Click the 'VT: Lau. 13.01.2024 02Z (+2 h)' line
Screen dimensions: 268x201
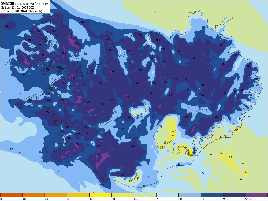point(21,11)
